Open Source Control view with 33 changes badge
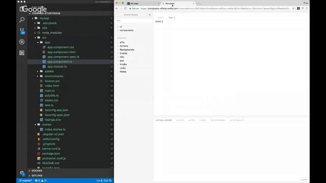Viewport: 326px width, 183px height. pos(22,31)
